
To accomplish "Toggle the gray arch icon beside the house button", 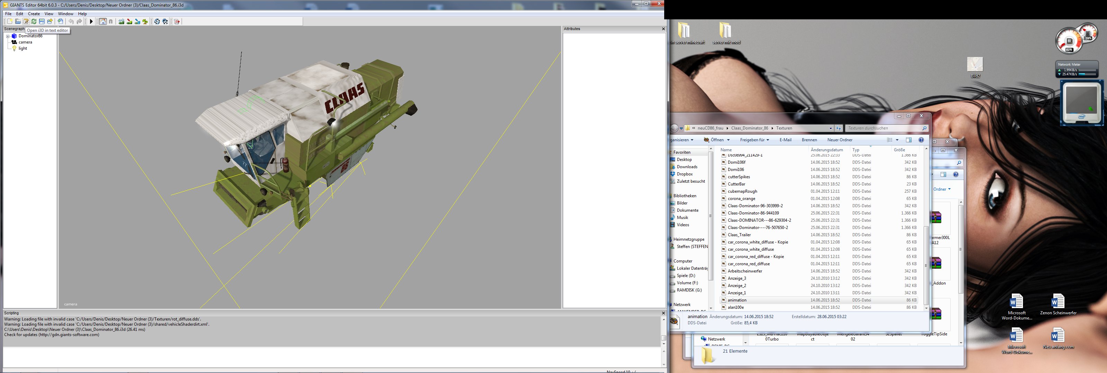I will 111,21.
